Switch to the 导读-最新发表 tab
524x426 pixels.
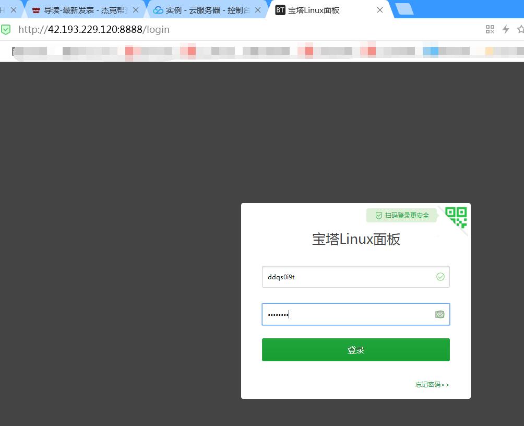pyautogui.click(x=84, y=10)
